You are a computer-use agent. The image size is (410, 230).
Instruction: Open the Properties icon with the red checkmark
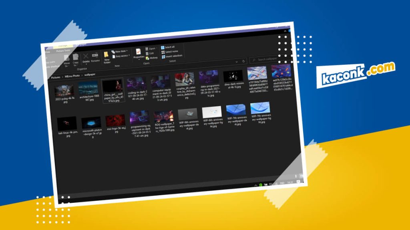[138, 52]
